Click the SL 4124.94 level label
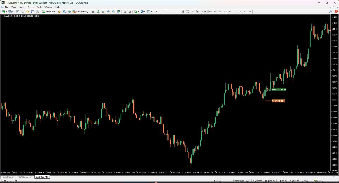 coord(278,101)
